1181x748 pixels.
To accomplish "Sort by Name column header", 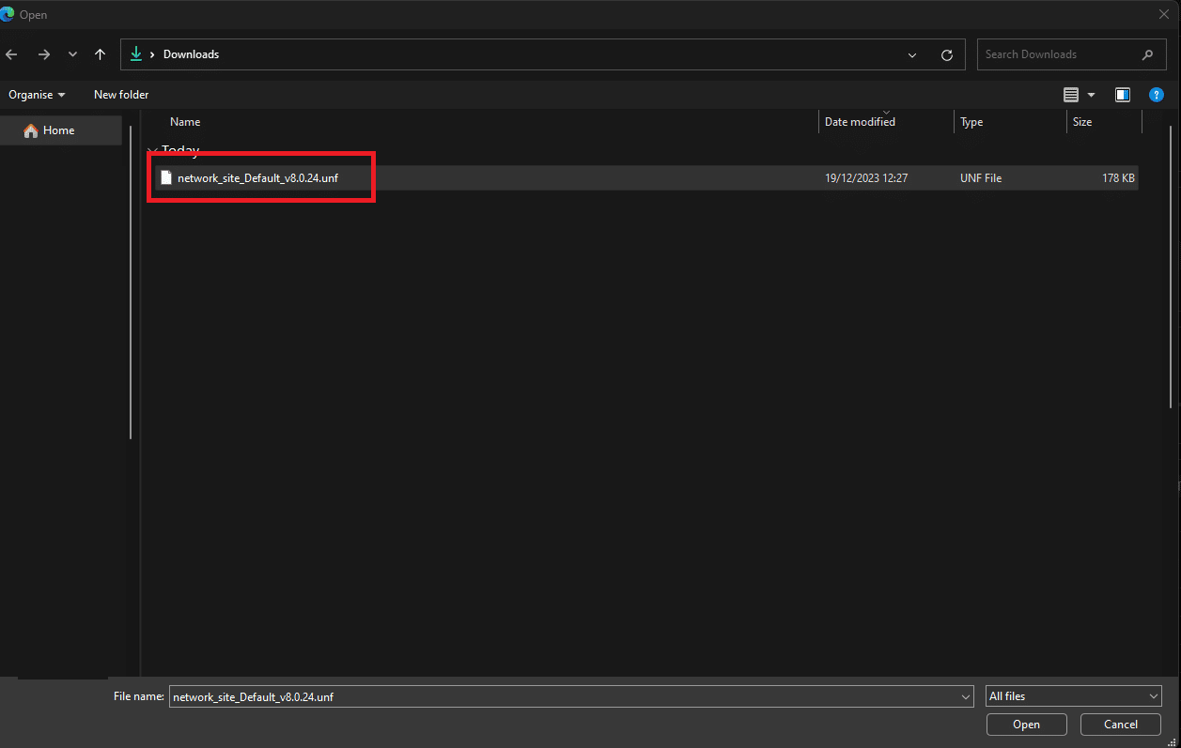I will tap(185, 122).
